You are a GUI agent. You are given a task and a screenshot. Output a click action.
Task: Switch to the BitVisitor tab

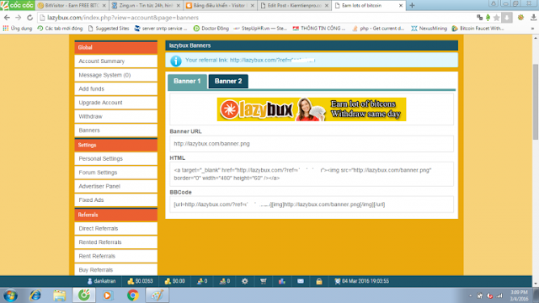tap(72, 6)
